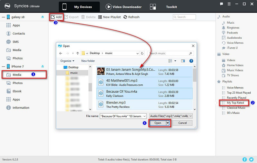Open the Organize dropdown menu

click(67, 61)
